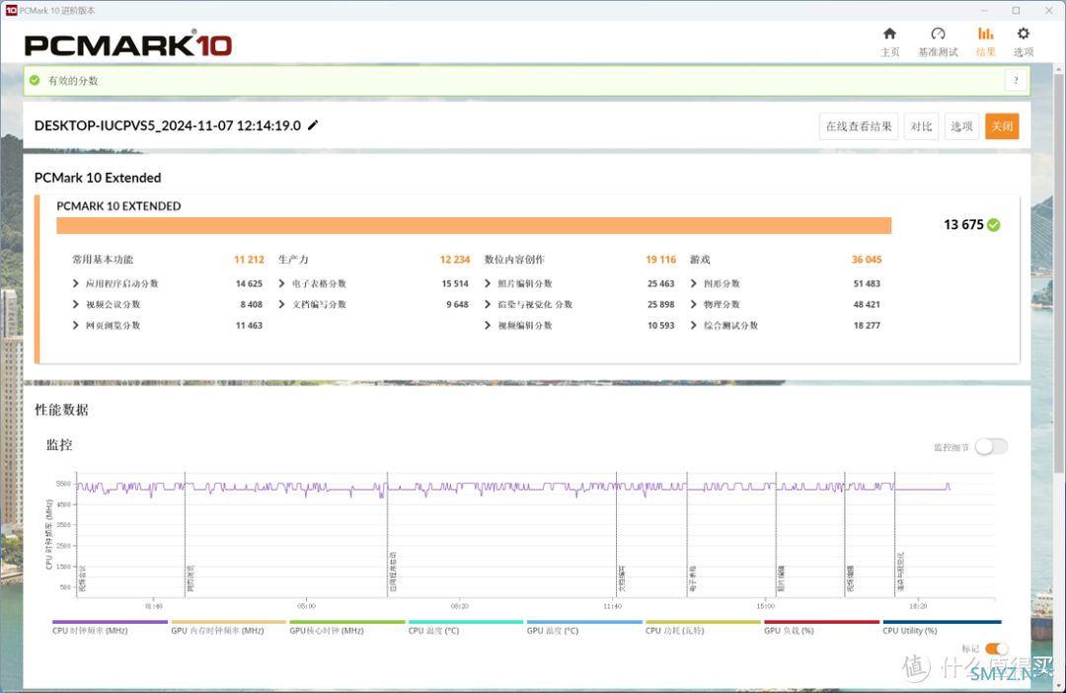
Task: Select GPU 内存时钟频率 (MHz) legend swatch
Action: (x=228, y=622)
